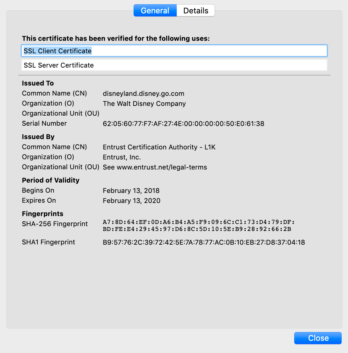Click See www.entrust.net/legal-terms text
348x353 pixels.
155,167
